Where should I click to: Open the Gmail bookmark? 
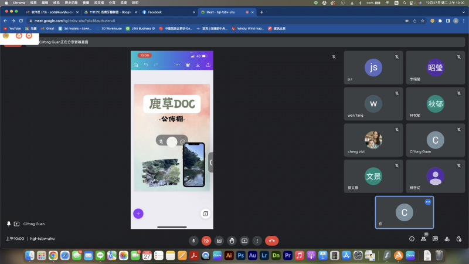coord(47,28)
